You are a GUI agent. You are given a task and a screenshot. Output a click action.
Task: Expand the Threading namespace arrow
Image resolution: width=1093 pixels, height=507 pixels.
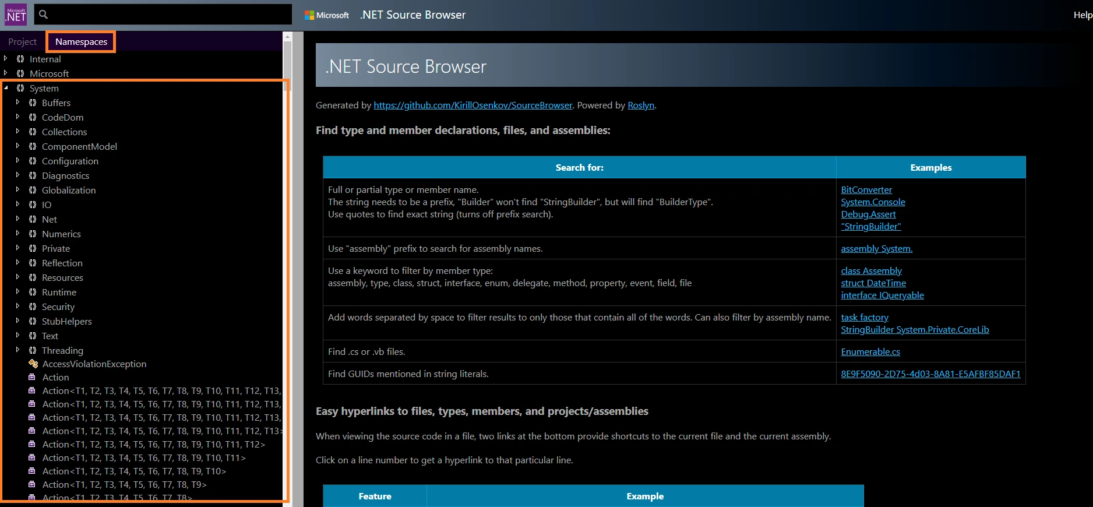pos(17,350)
